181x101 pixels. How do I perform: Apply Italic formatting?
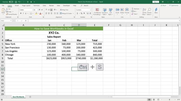[x=23, y=13]
